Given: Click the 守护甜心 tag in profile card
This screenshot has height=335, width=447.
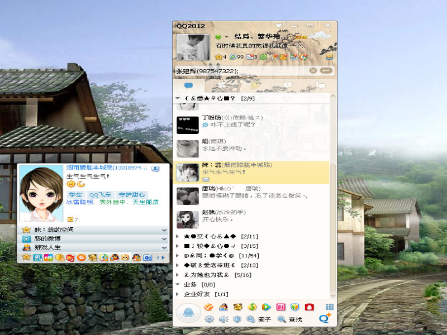Looking at the screenshot, I should tap(132, 195).
